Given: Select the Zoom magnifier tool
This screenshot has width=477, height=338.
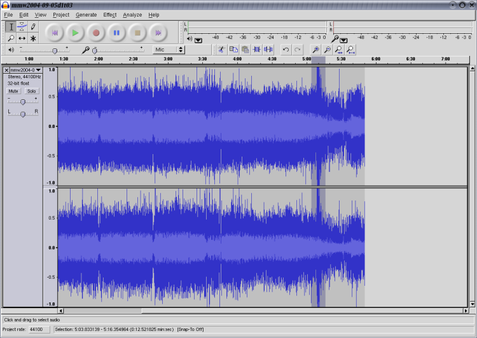Looking at the screenshot, I should click(11, 38).
